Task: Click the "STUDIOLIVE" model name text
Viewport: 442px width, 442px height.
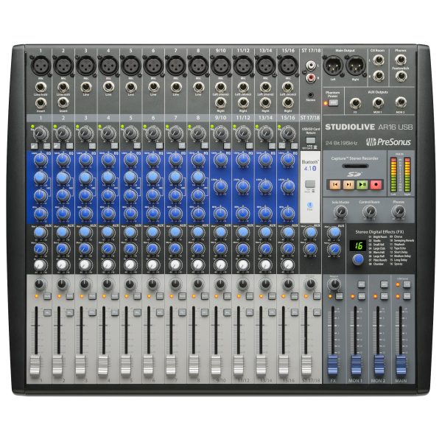Action: click(x=350, y=127)
